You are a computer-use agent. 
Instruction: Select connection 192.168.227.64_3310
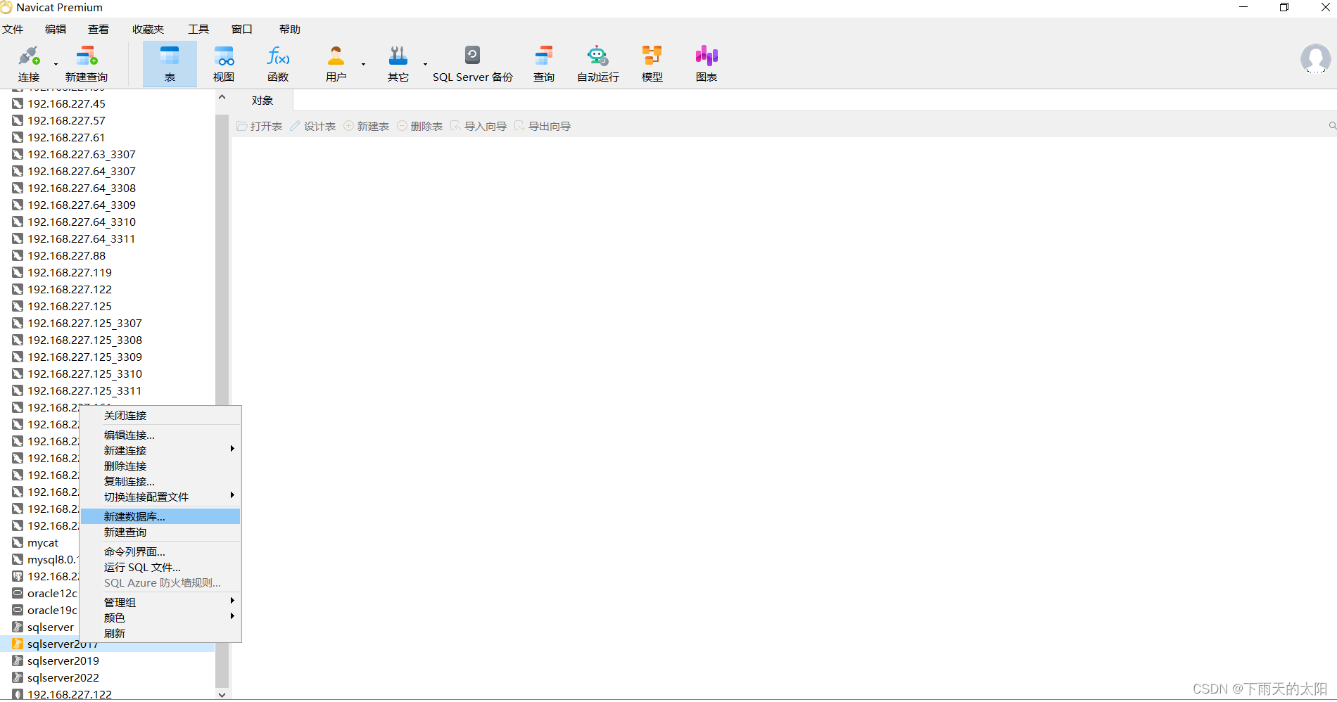coord(82,222)
